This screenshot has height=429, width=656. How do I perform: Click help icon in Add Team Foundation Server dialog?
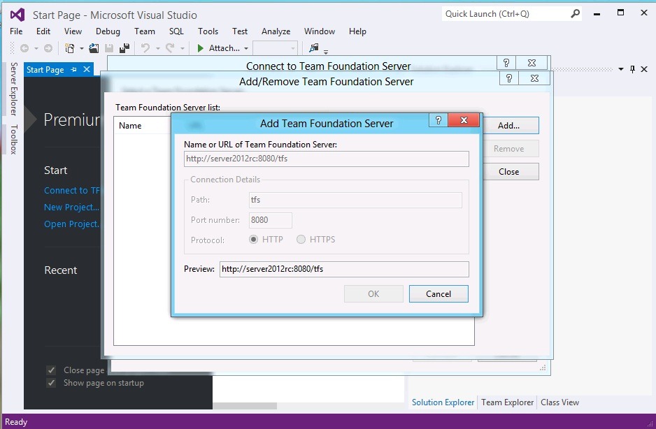[x=438, y=120]
